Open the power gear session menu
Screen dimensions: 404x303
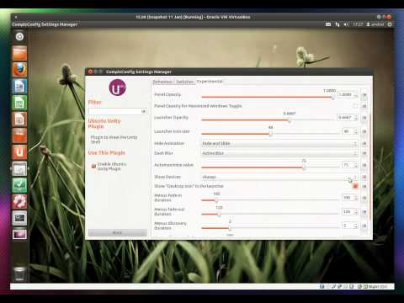(390, 24)
